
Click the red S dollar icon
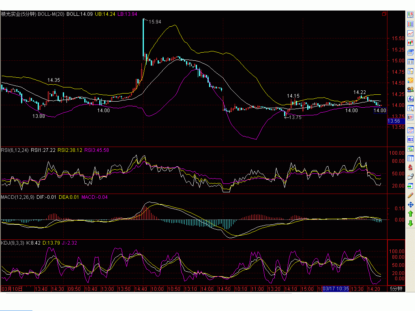coord(410,167)
